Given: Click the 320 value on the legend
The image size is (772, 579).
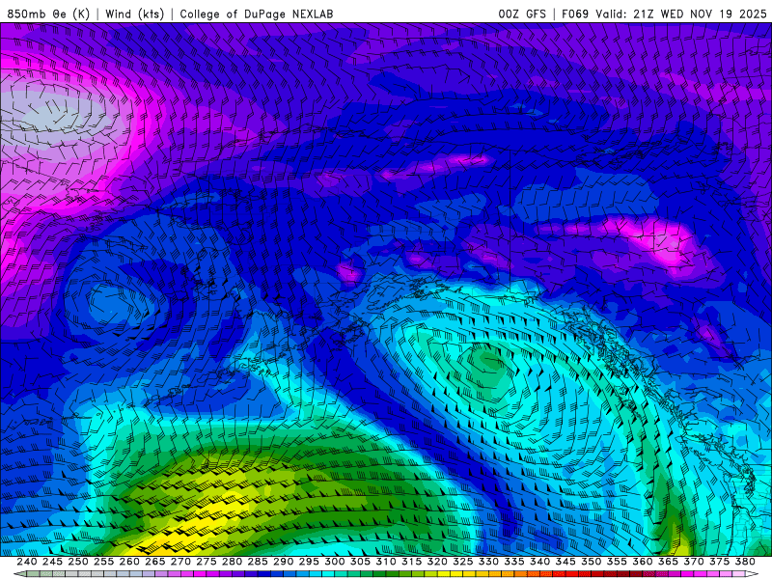Looking at the screenshot, I should [437, 562].
